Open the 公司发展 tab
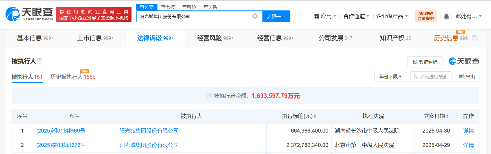The width and height of the screenshot is (491, 154). pyautogui.click(x=336, y=38)
